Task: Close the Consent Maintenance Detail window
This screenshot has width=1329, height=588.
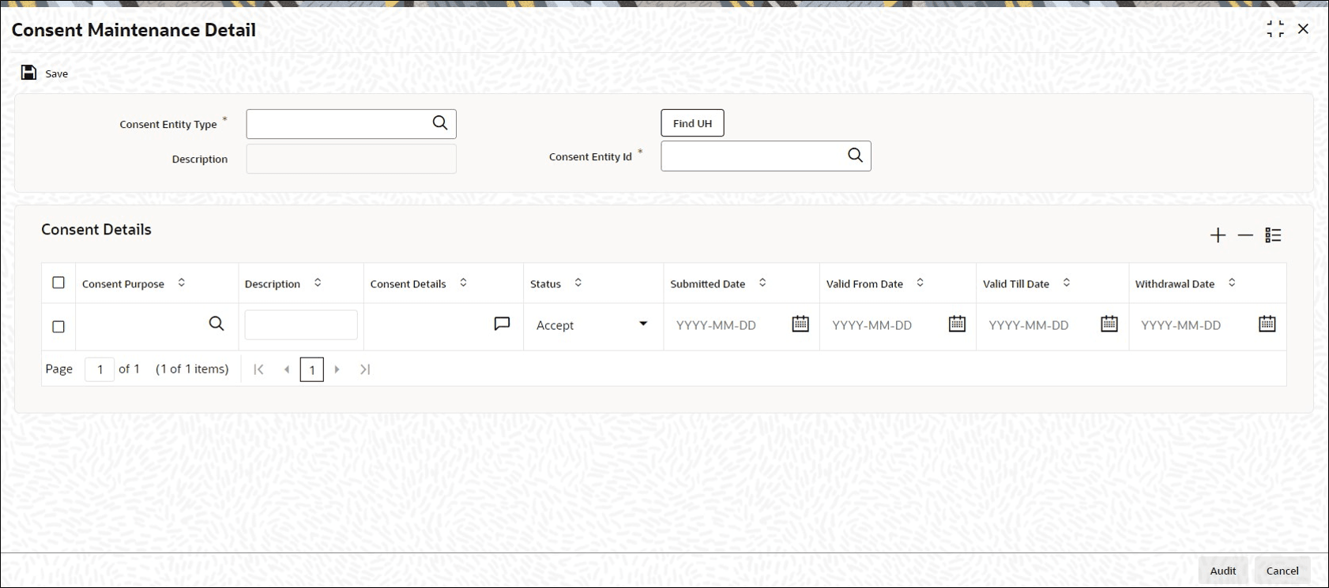Action: 1303,29
